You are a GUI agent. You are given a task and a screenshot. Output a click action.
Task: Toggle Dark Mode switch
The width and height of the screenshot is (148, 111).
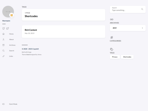4,104
